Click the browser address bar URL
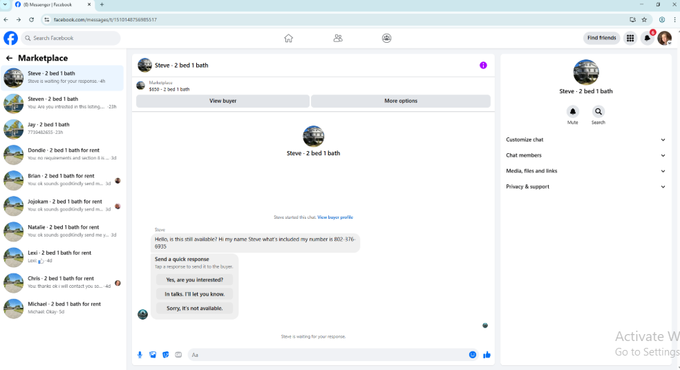Viewport: 680px width, 370px height. 105,19
